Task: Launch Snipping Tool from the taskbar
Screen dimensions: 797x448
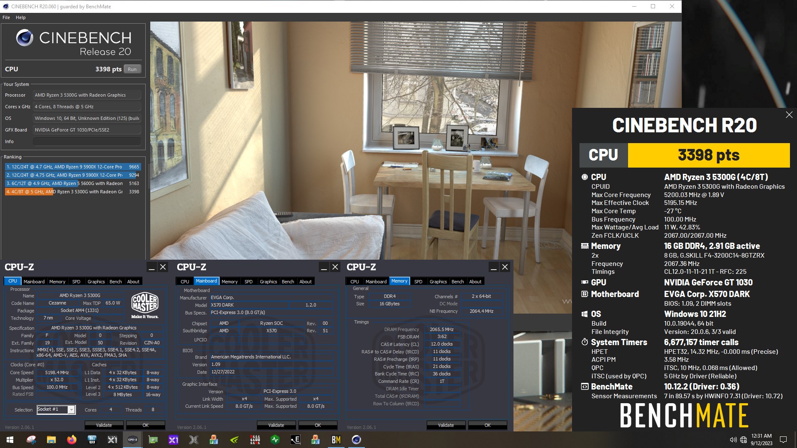Action: tap(31, 440)
